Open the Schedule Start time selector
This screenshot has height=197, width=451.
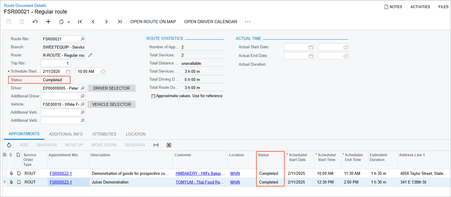[x=103, y=71]
